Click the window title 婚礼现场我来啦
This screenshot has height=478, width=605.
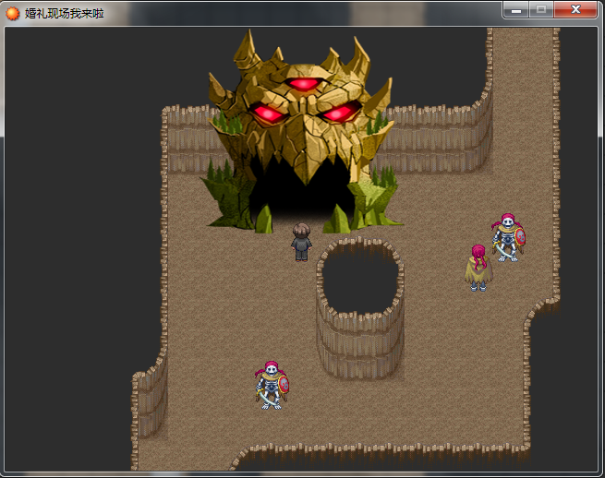(x=65, y=13)
